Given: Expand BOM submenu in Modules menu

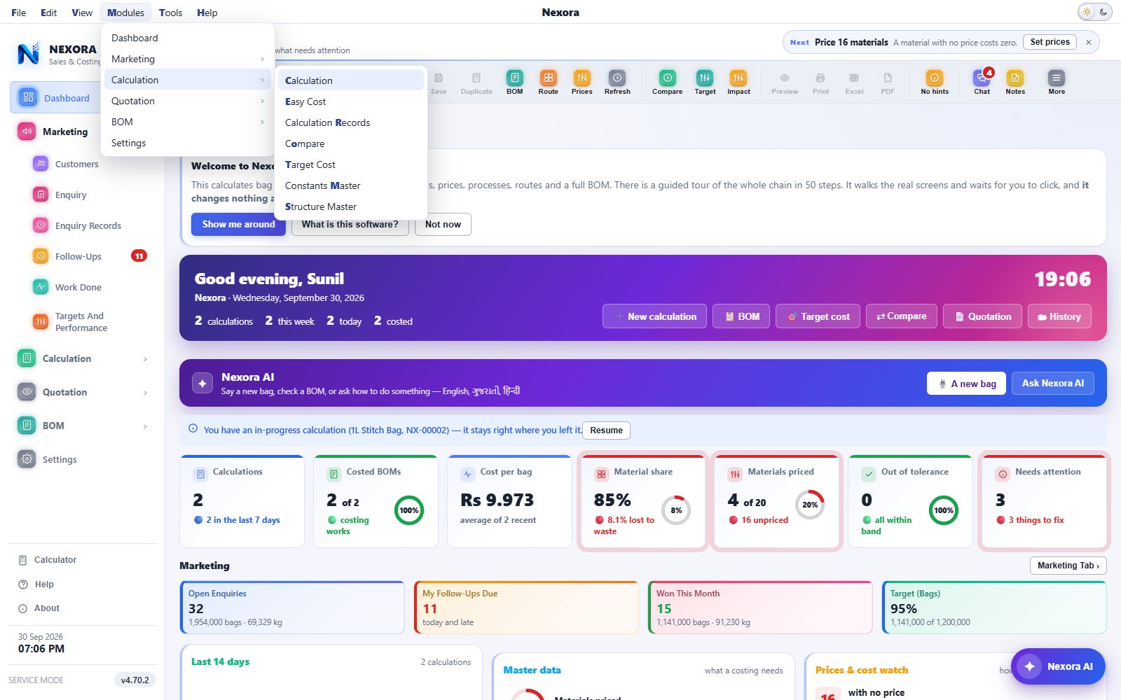Looking at the screenshot, I should (x=188, y=122).
